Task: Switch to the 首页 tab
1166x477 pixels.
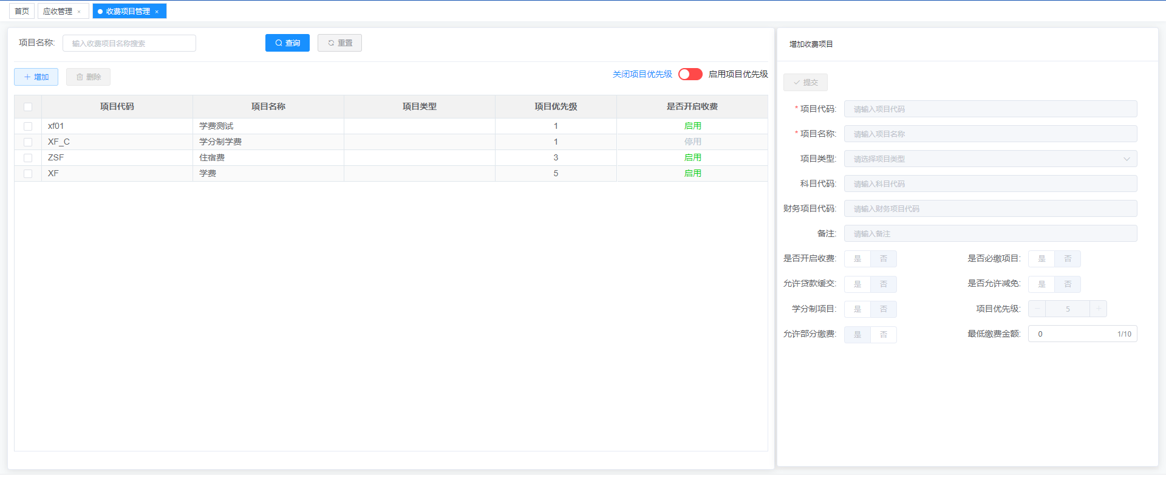Action: 22,11
